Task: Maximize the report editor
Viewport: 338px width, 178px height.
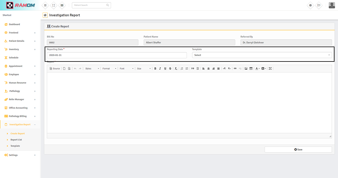Action: coord(270,69)
